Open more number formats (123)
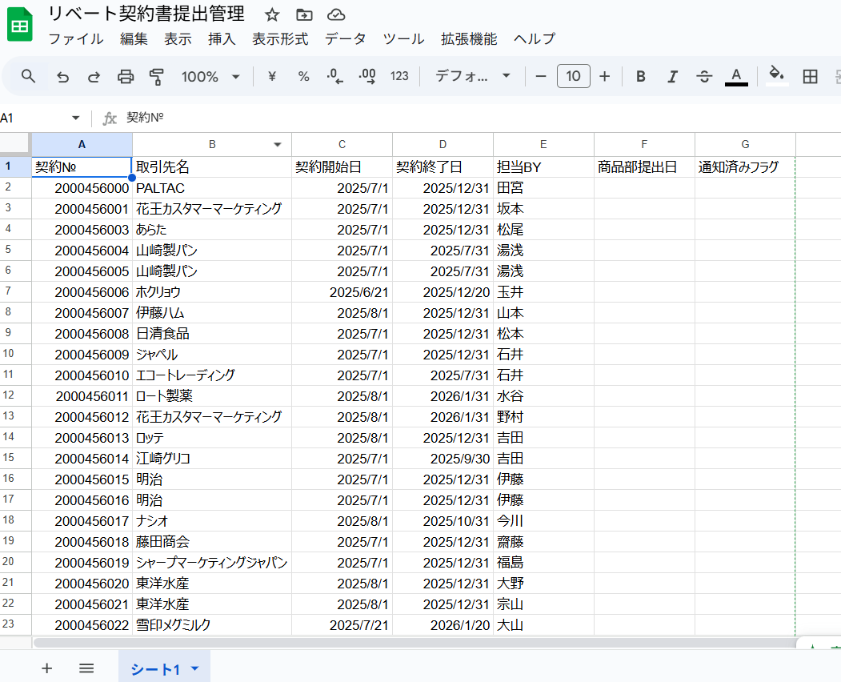Screen dimensions: 841x682 pos(399,76)
